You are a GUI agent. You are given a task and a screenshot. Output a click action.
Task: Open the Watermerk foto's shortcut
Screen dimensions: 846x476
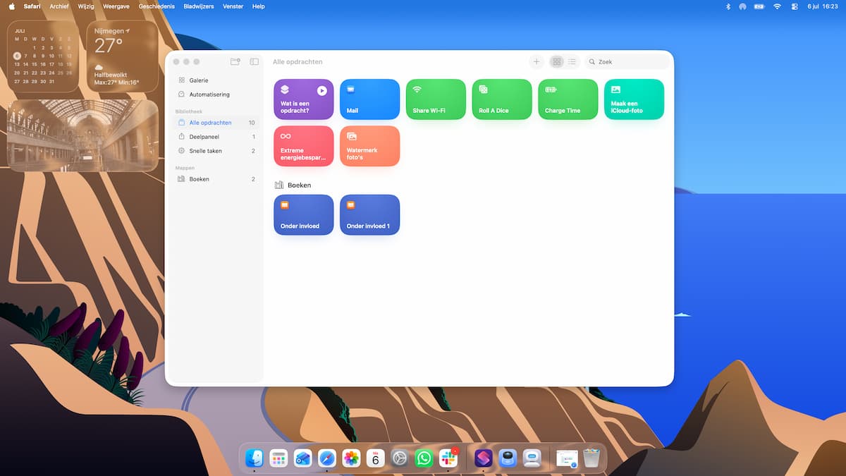[x=369, y=146]
